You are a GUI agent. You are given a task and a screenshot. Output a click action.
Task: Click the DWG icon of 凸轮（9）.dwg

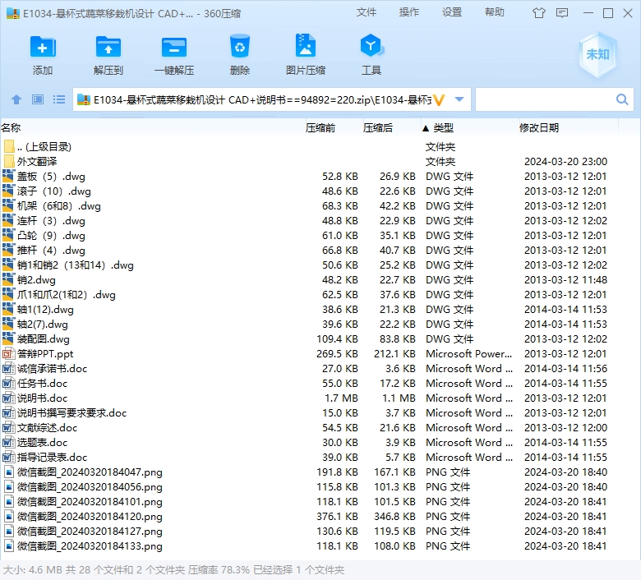tap(8, 236)
